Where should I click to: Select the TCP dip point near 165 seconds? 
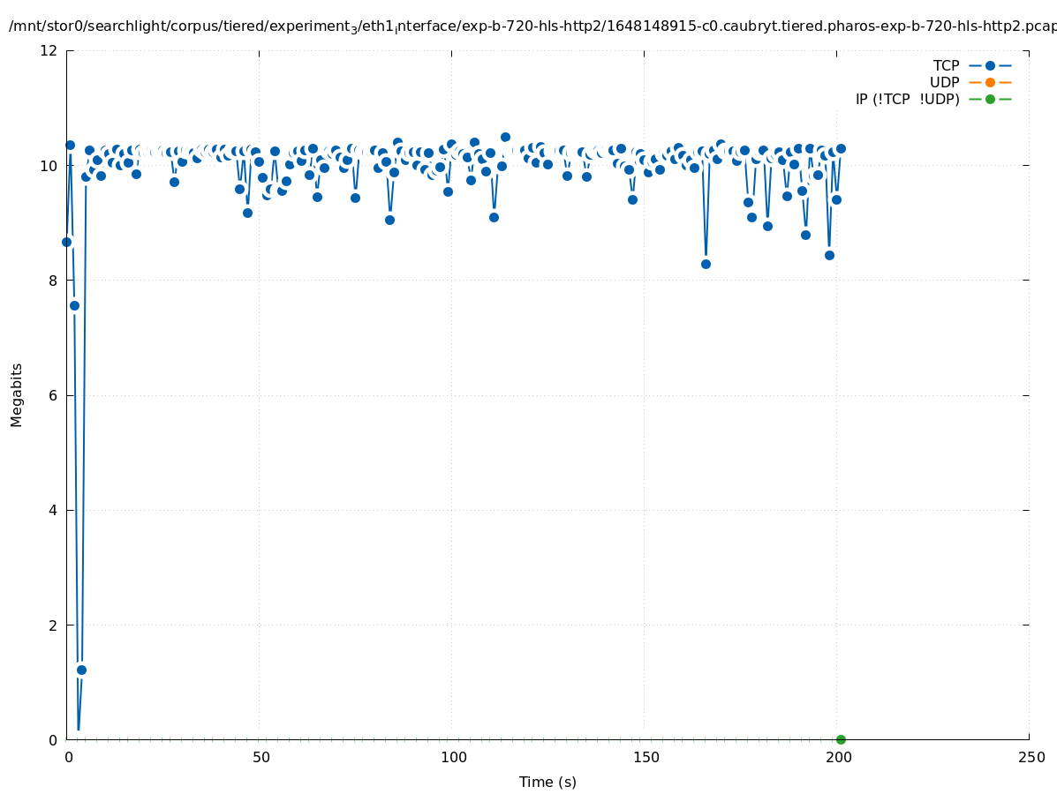pyautogui.click(x=706, y=264)
